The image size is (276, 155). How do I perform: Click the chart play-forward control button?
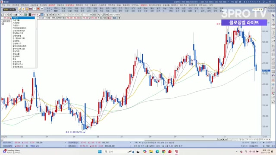(x=226, y=139)
